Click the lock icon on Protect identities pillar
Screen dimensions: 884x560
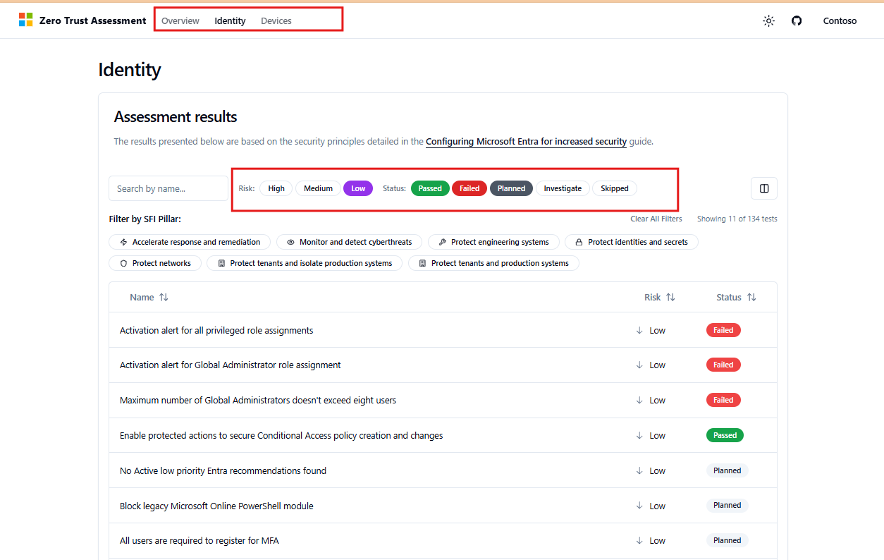578,242
